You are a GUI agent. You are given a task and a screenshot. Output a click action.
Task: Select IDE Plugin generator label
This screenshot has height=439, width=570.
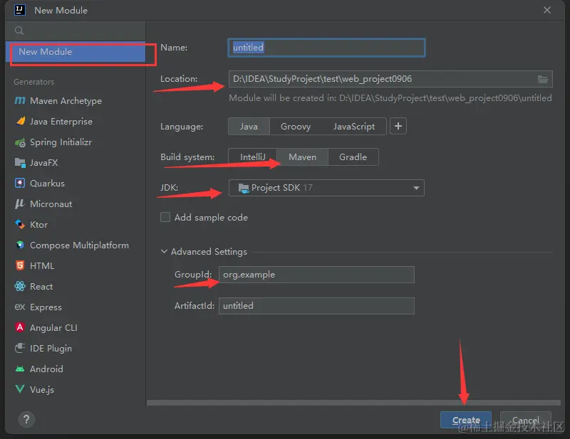51,348
